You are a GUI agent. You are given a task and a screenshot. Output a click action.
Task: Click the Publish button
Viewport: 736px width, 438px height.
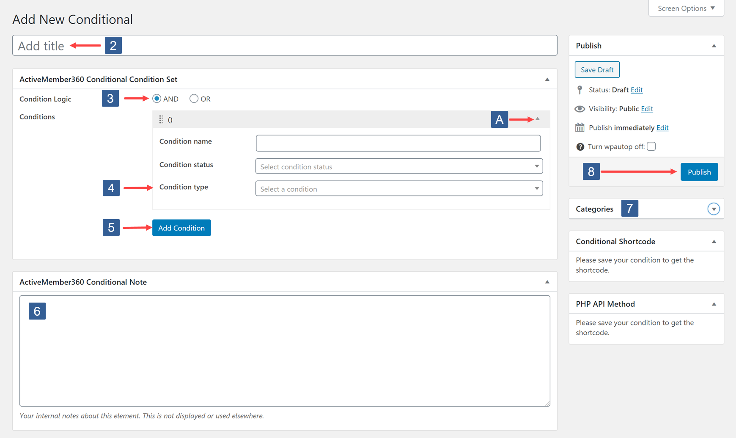pos(699,172)
